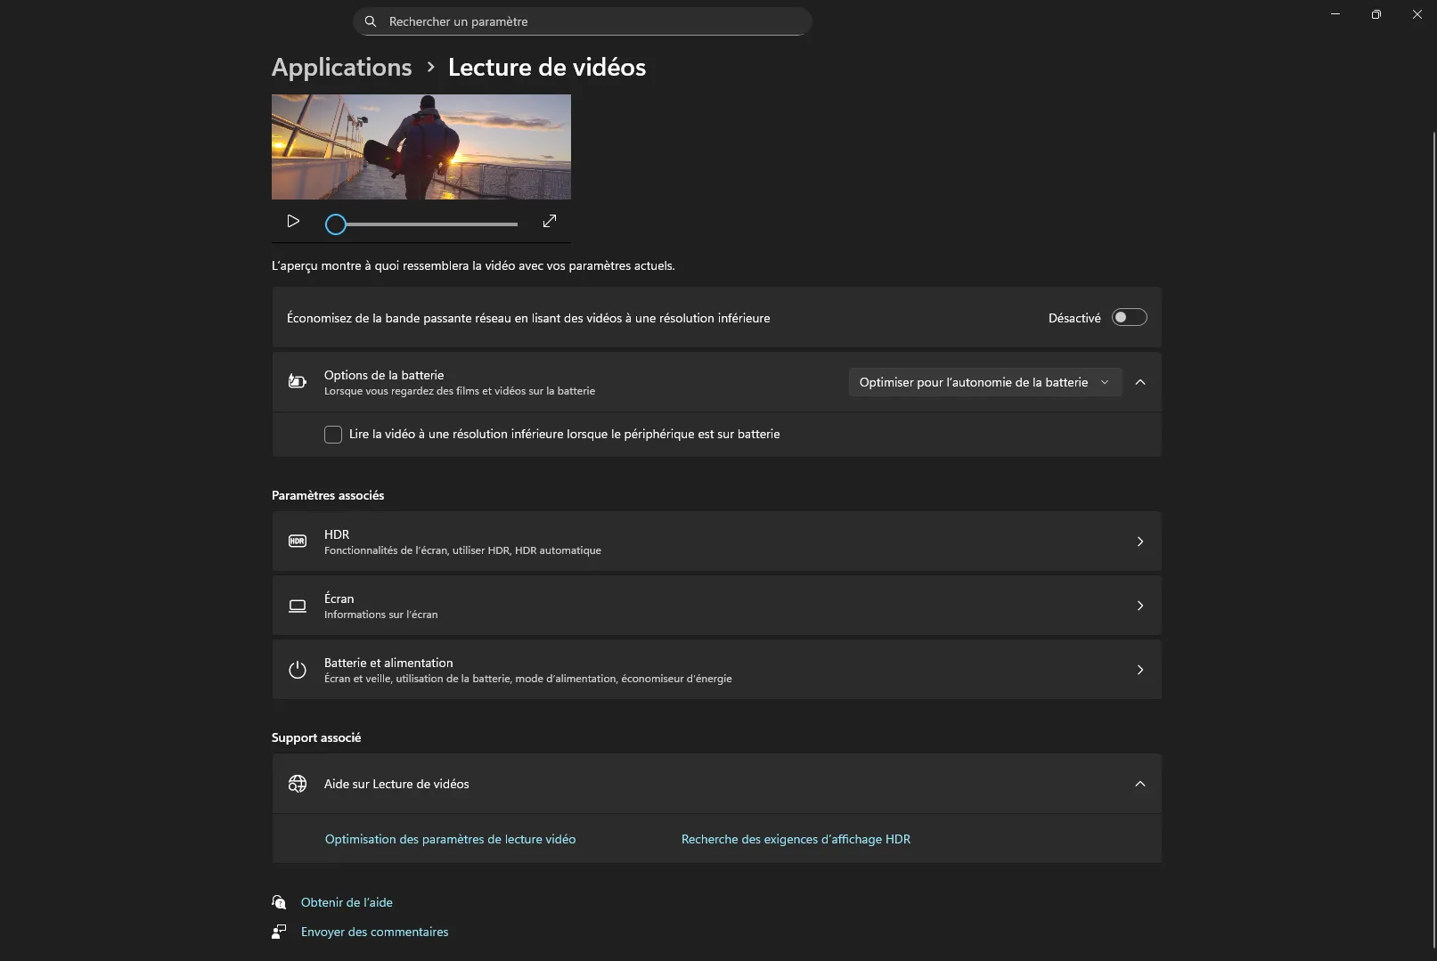Click the Envoyer des commentaires icon
1437x961 pixels.
point(280,932)
